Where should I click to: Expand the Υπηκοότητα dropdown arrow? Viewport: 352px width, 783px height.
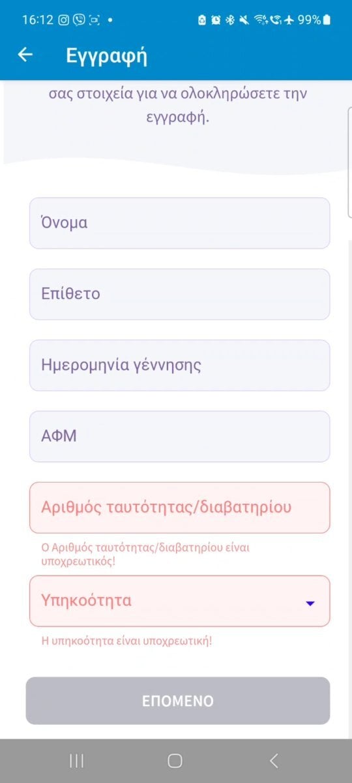click(x=310, y=604)
